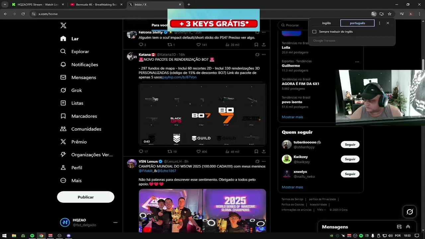This screenshot has height=239, width=425.
Task: Open the Lolla trending topic
Action: pyautogui.click(x=286, y=47)
